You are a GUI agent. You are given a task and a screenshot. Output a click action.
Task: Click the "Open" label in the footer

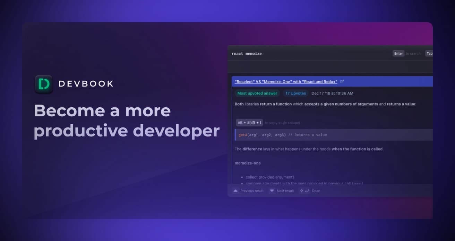coord(316,191)
